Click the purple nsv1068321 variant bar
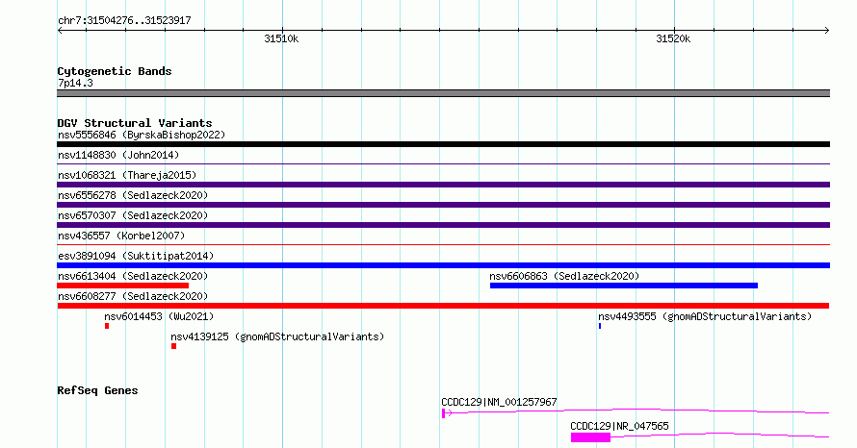 pyautogui.click(x=443, y=185)
